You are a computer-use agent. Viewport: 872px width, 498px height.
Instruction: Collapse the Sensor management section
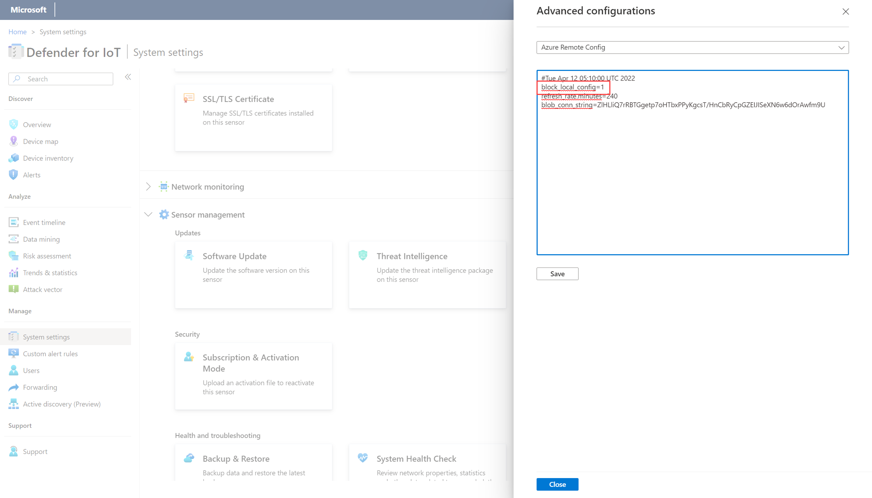point(148,215)
